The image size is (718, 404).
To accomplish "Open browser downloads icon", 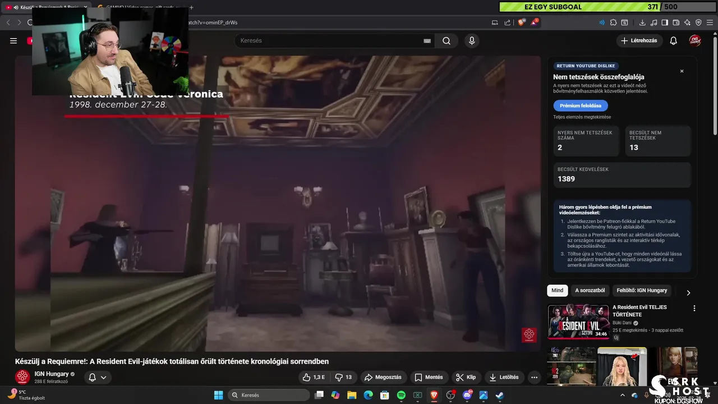I will (x=642, y=22).
